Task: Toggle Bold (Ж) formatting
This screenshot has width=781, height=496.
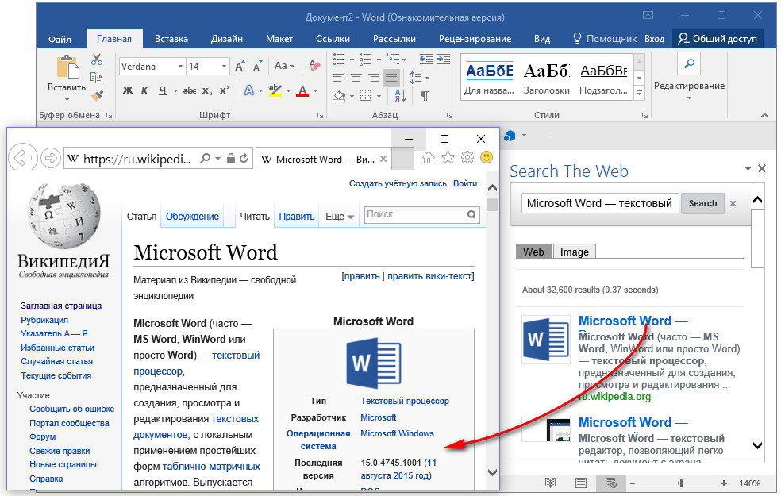Action: [128, 90]
